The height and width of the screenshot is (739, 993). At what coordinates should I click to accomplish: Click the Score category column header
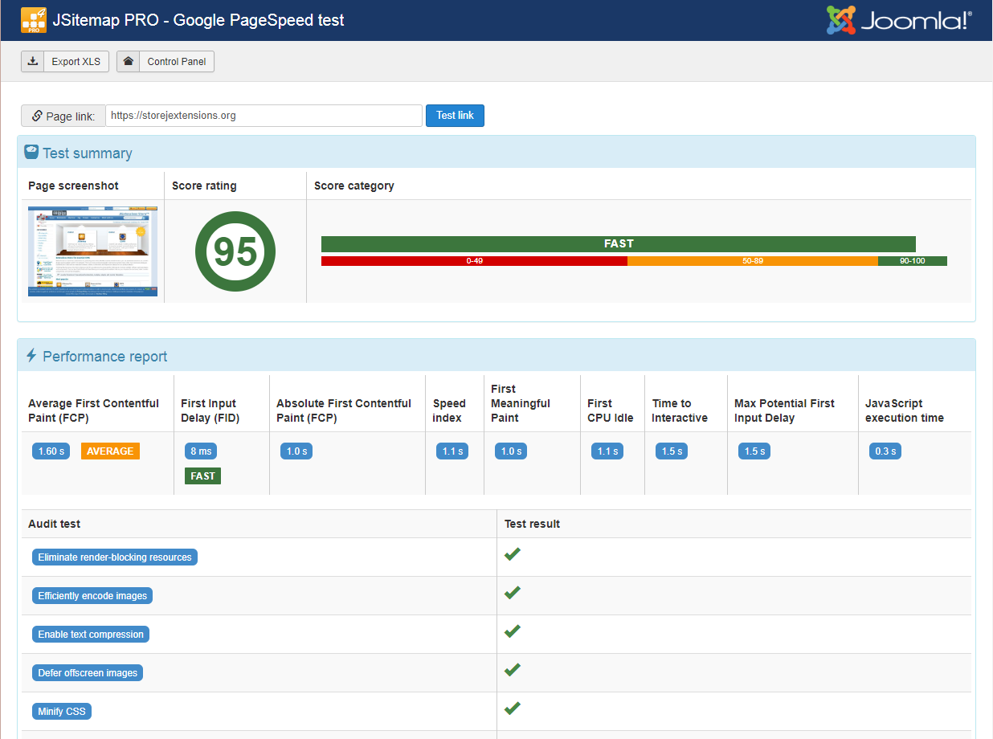[354, 186]
